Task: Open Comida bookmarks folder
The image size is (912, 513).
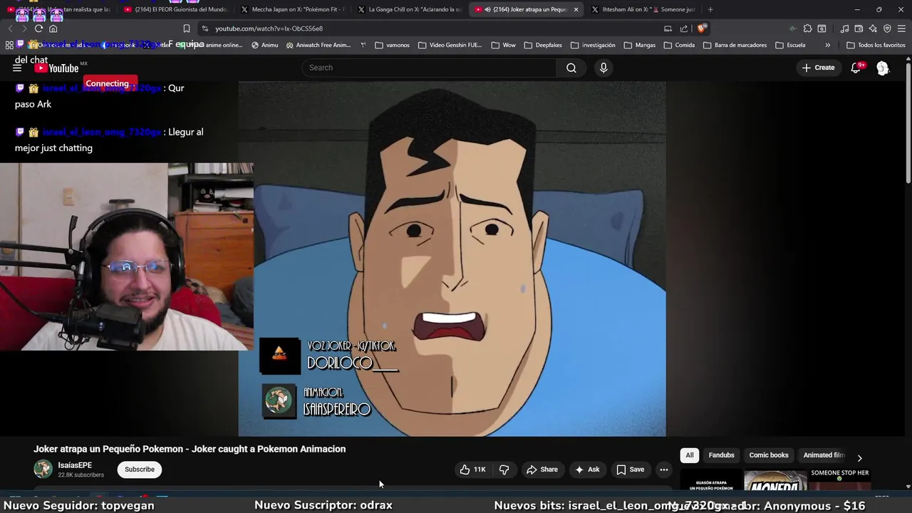Action: (x=679, y=45)
